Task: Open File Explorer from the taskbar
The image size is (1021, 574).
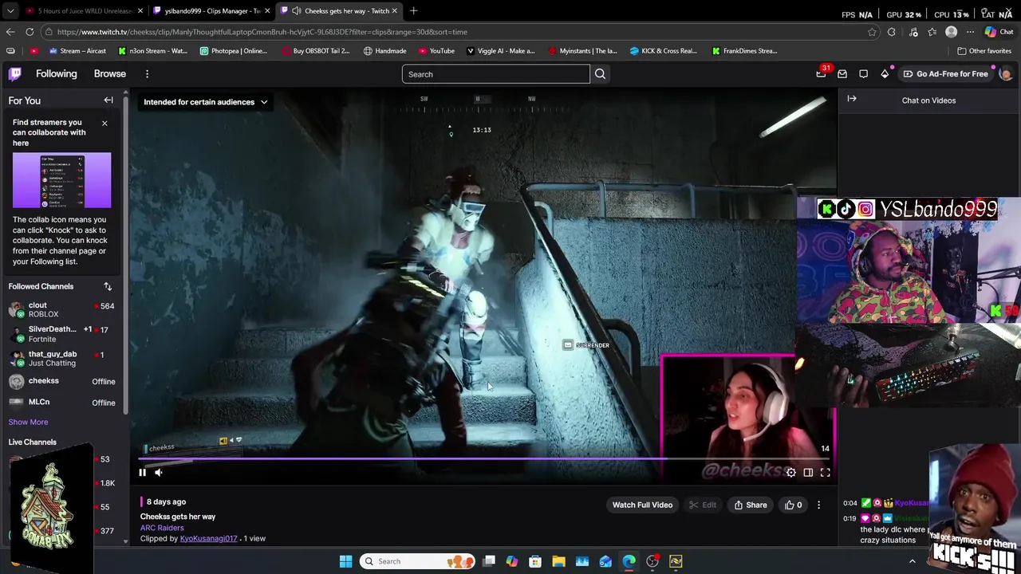Action: [558, 561]
